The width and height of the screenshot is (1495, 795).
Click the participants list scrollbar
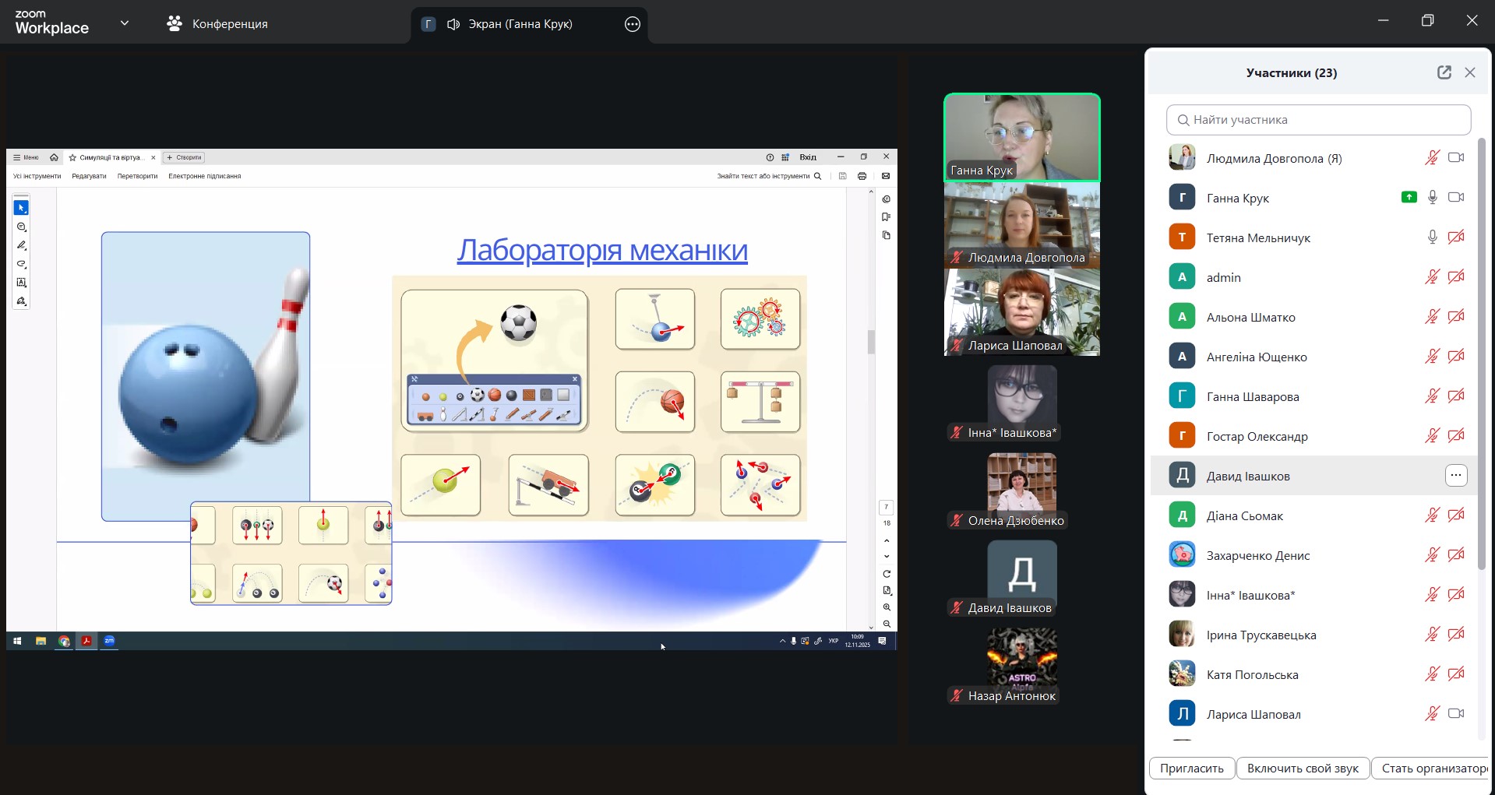point(1482,350)
